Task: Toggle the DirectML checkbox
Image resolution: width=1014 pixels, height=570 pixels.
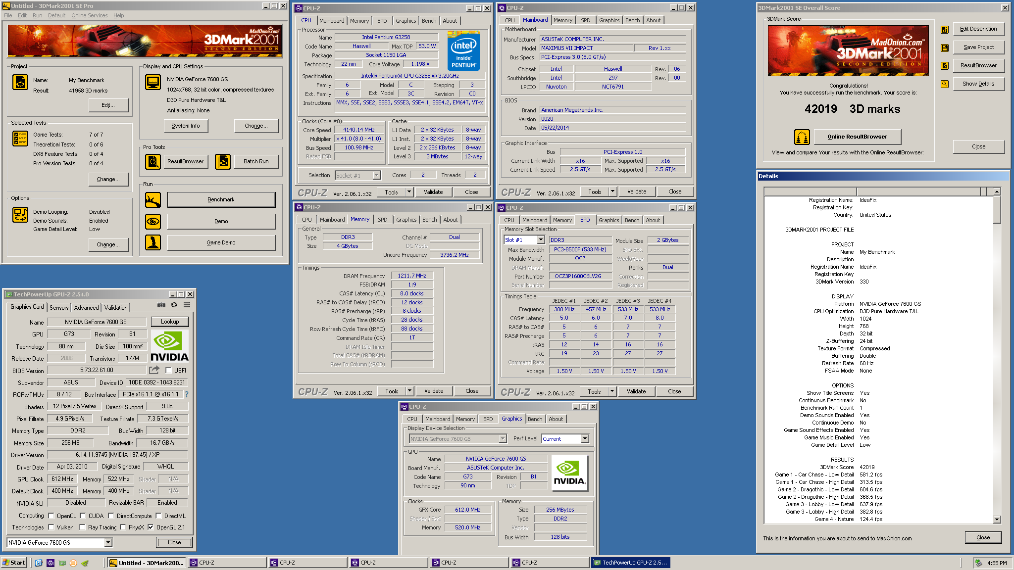Action: (x=158, y=516)
